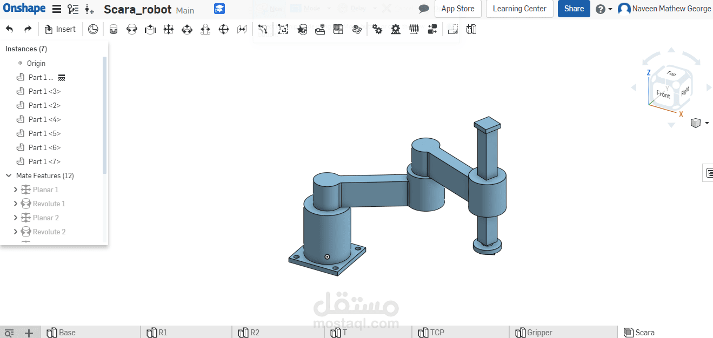713x338 pixels.
Task: Click the Main branch label
Action: 185,10
